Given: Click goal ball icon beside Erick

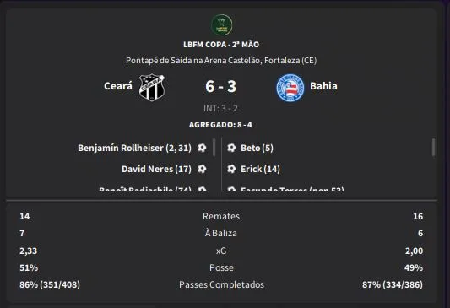Looking at the screenshot, I should [231, 169].
